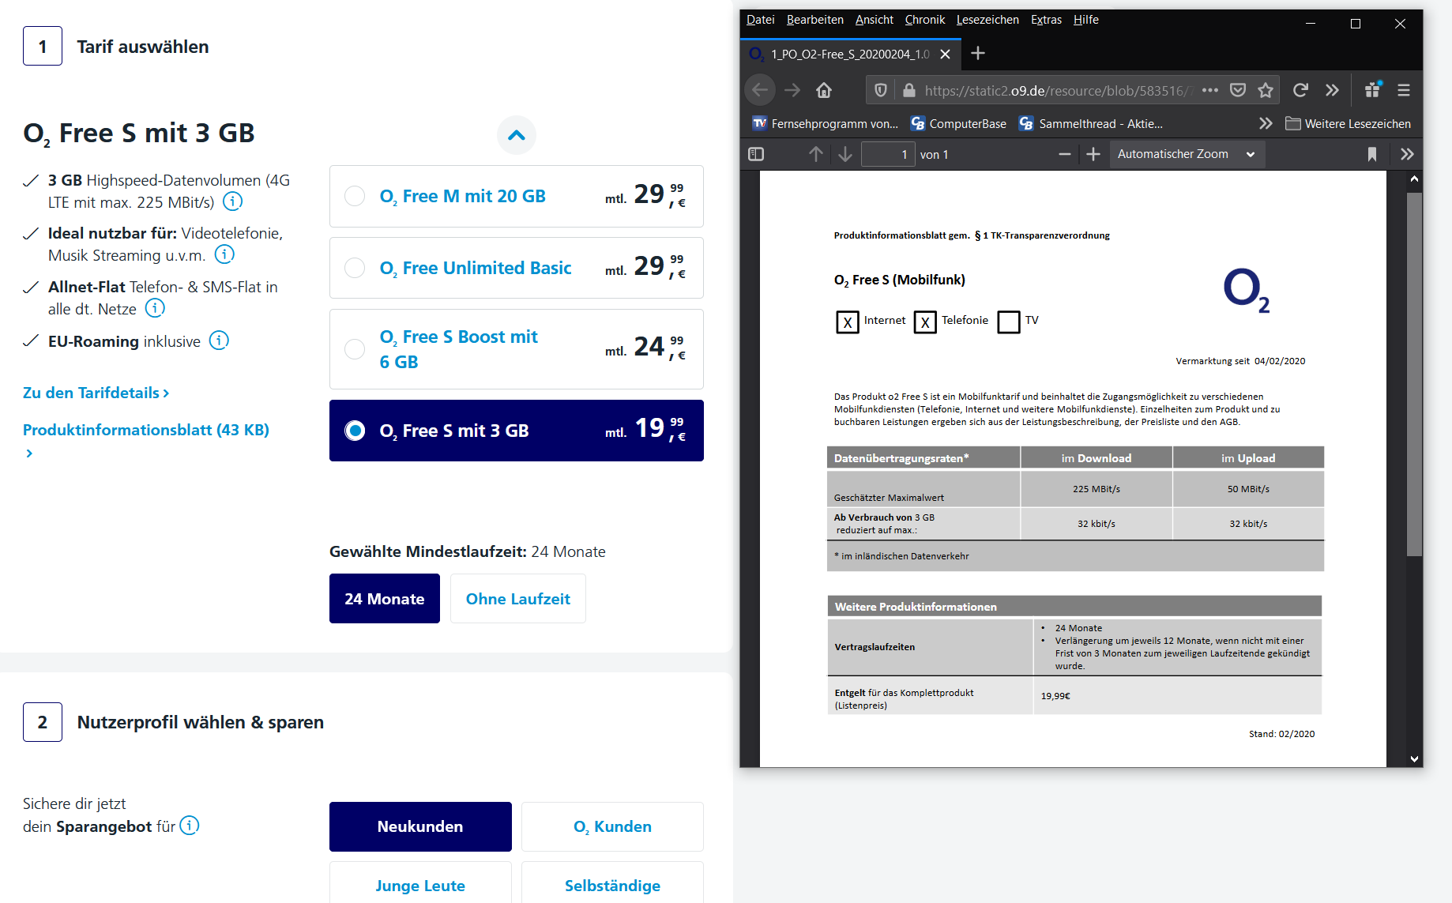Go to previous page in PDF viewer
Image resolution: width=1452 pixels, height=903 pixels.
[x=816, y=154]
